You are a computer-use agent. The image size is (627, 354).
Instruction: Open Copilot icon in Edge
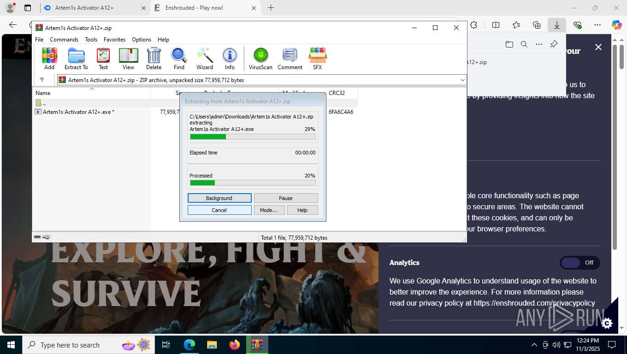pyautogui.click(x=617, y=25)
